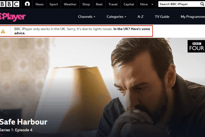Image resolution: width=205 pixels, height=137 pixels.
Task: Focus the Search BBC iPlayer field
Action: (179, 4)
